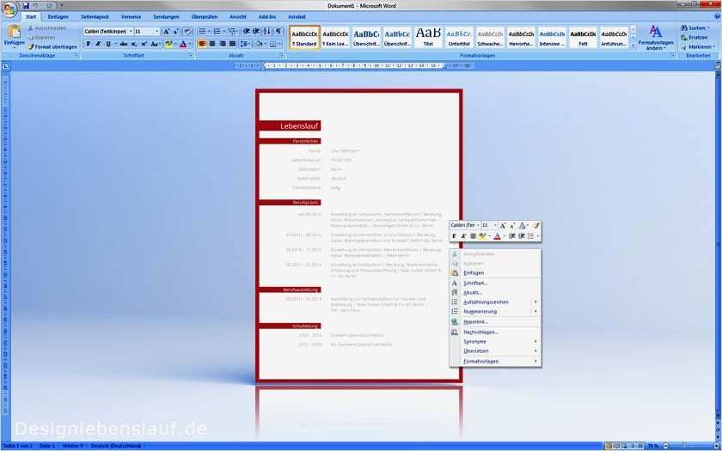This screenshot has width=722, height=451.
Task: Expand the styles gallery more button
Action: pyautogui.click(x=633, y=45)
